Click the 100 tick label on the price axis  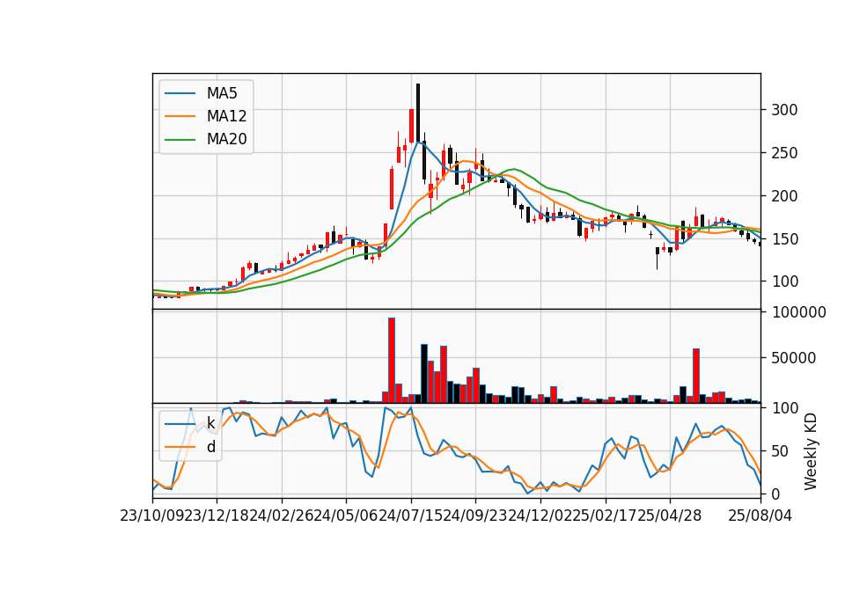784,282
